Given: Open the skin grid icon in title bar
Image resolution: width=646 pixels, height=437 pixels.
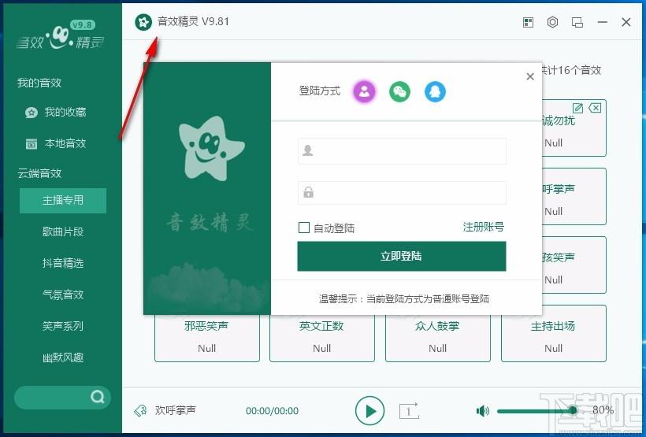Looking at the screenshot, I should pyautogui.click(x=528, y=22).
